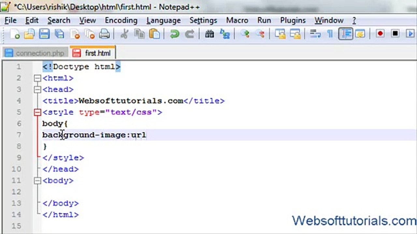
Task: Collapse the body tag fold on line 11
Action: pyautogui.click(x=37, y=180)
